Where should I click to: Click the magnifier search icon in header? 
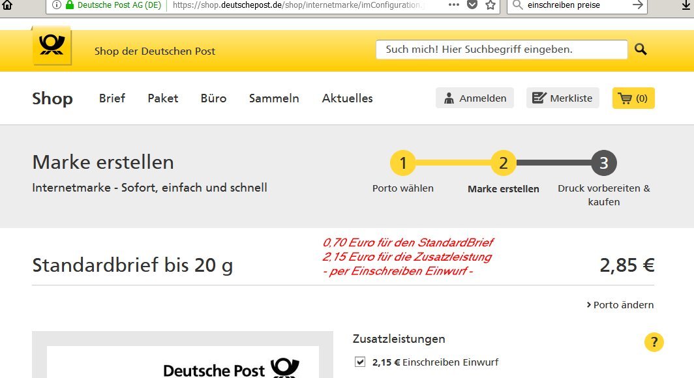pos(641,50)
